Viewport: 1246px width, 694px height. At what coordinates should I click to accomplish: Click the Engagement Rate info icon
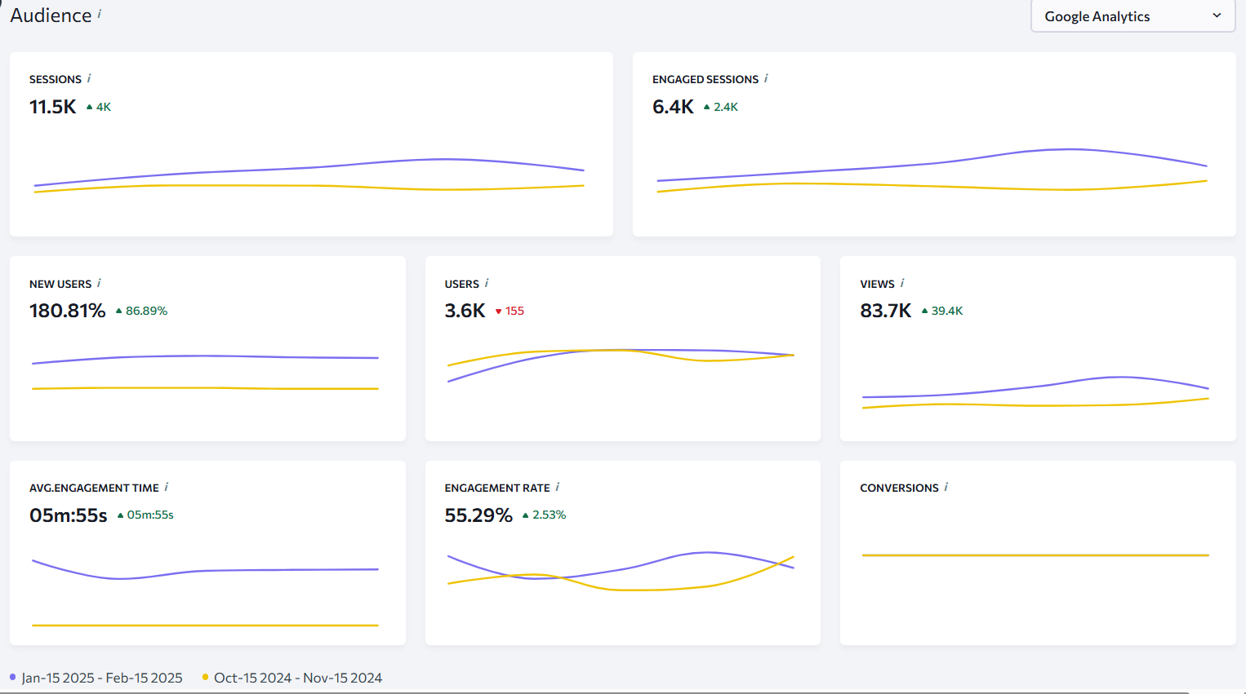tap(558, 487)
